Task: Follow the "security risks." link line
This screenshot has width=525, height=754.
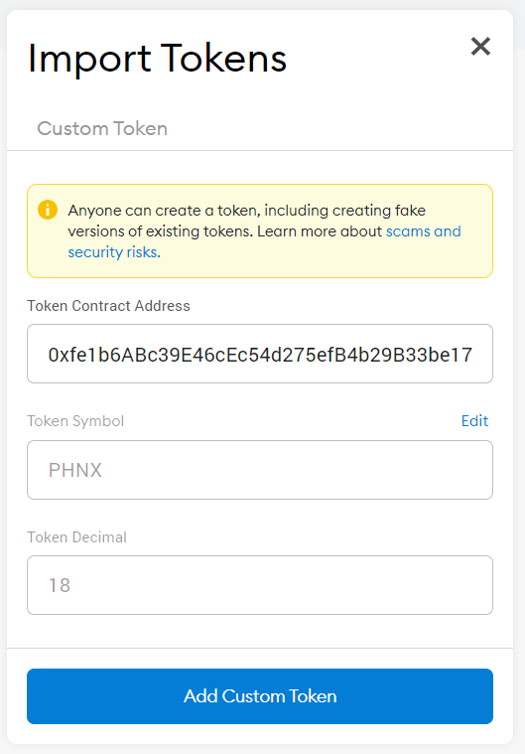Action: [114, 252]
